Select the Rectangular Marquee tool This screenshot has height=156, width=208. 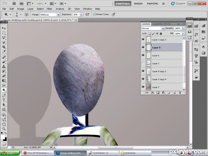click(4, 33)
